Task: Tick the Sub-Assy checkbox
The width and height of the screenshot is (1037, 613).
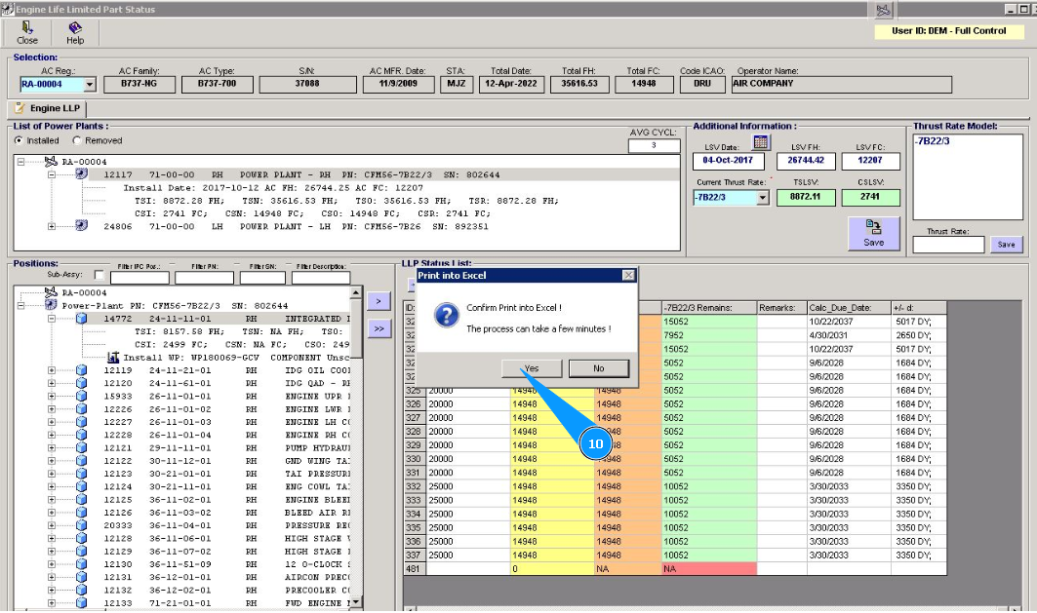Action: 100,276
